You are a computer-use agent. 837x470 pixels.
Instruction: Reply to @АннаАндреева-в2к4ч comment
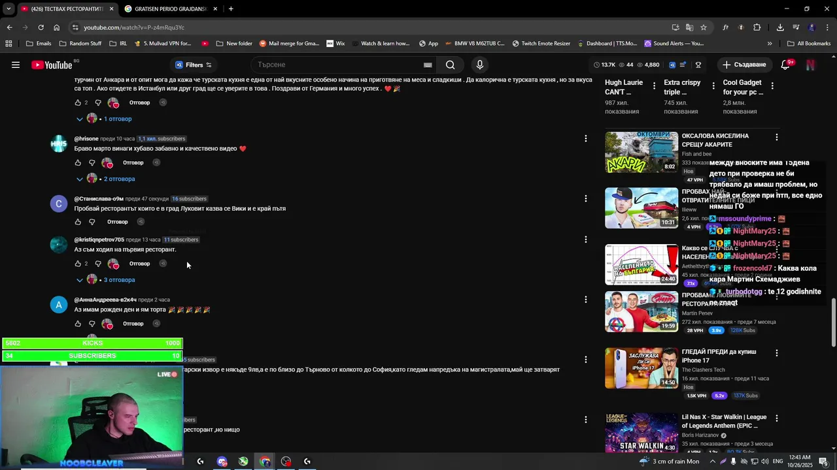pos(133,324)
